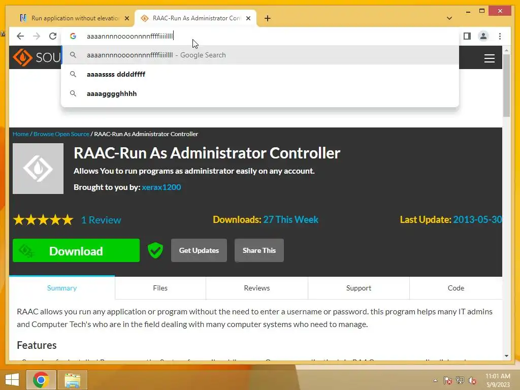Click '27 This Week' downloads link
The height and width of the screenshot is (390, 520).
click(290, 219)
